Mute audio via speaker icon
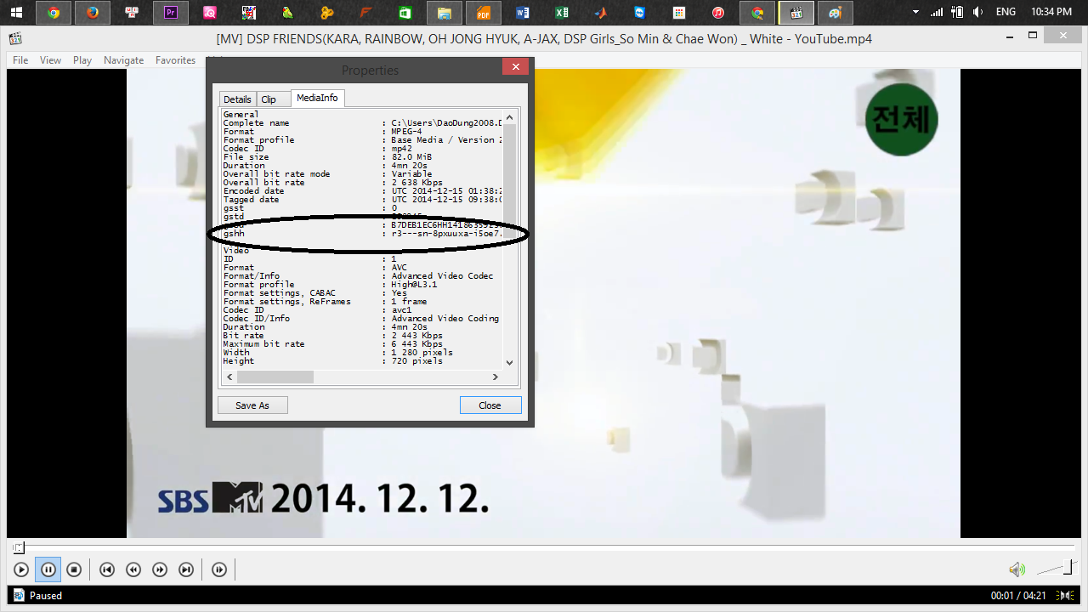1088x612 pixels. pos(1016,569)
